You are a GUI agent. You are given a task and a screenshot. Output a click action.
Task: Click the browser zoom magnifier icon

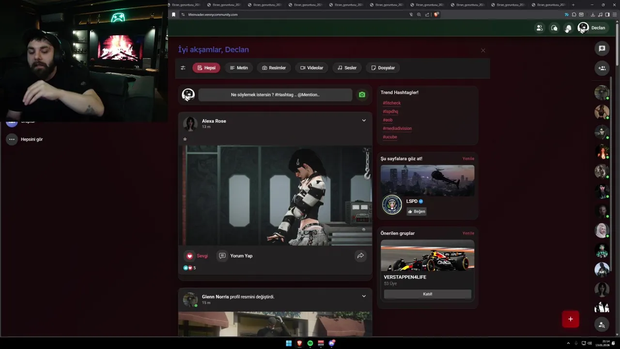click(x=419, y=15)
